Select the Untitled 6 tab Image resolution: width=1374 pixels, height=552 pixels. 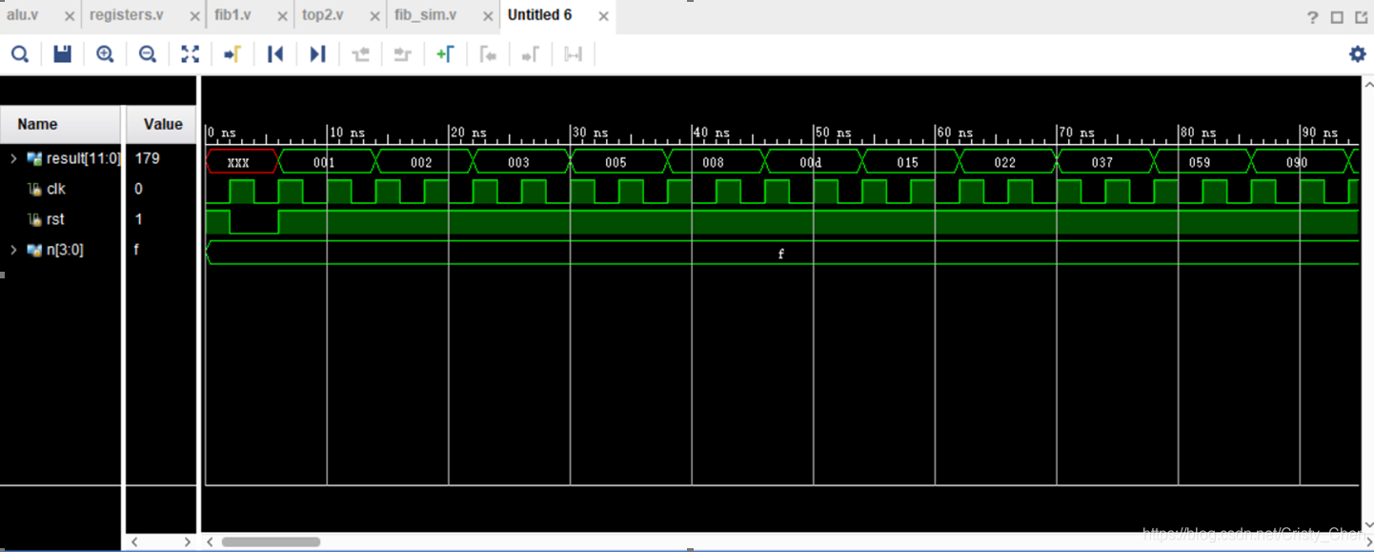coord(539,15)
